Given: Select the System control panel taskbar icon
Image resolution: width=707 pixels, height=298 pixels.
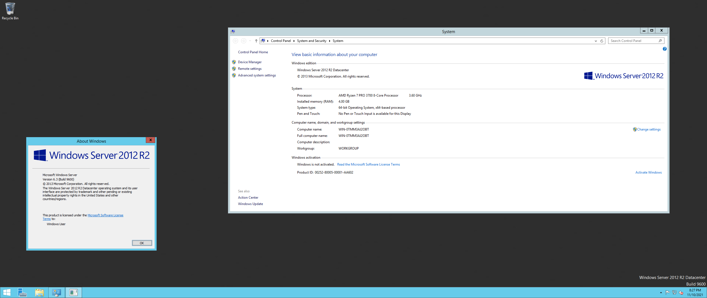Looking at the screenshot, I should (x=57, y=292).
